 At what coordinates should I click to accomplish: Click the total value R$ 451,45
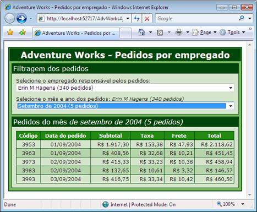(x=219, y=153)
